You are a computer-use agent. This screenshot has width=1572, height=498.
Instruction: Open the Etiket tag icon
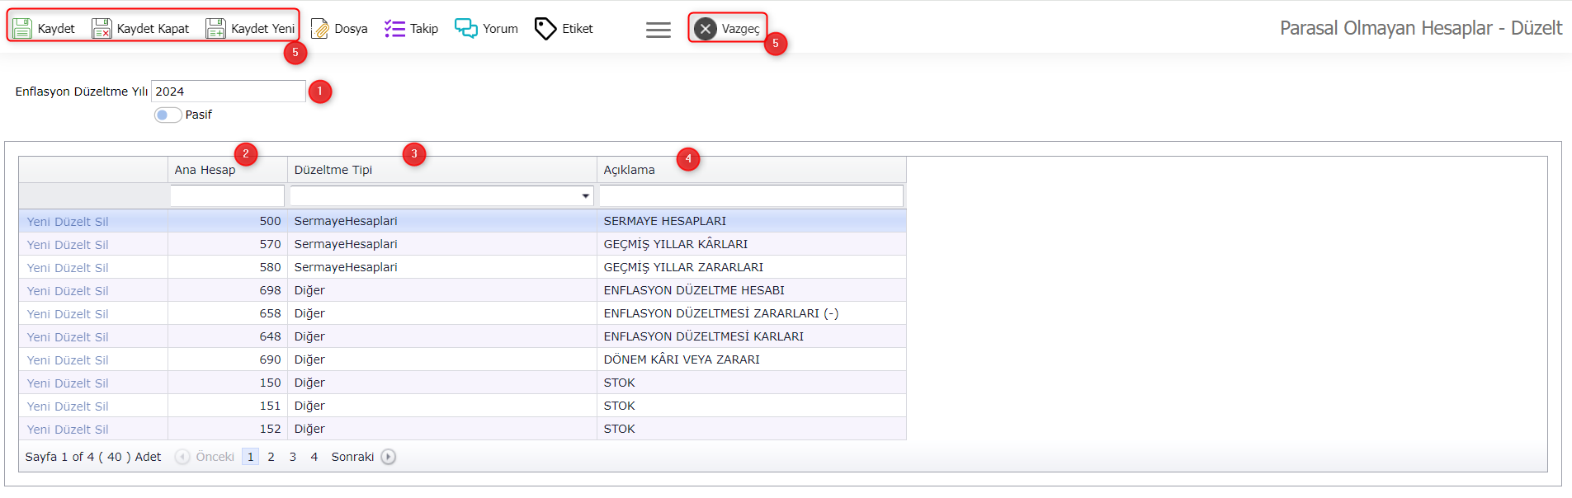[x=545, y=29]
